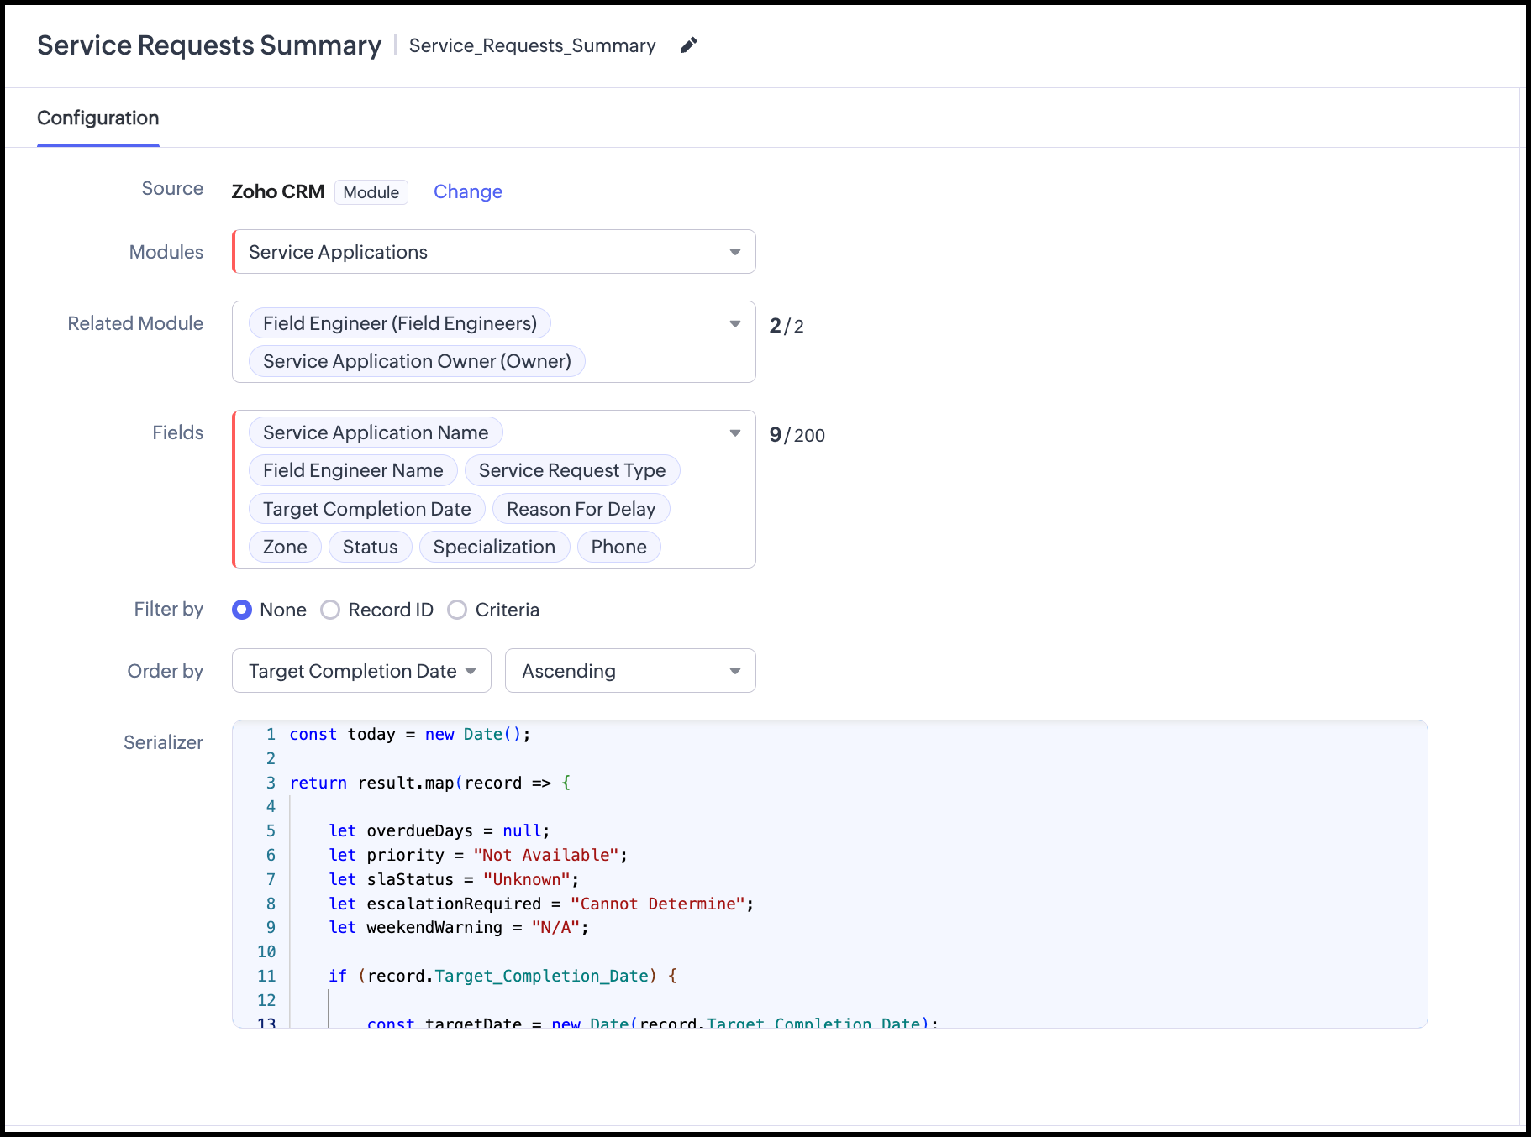Click serializer code line 1 const today
1531x1137 pixels.
point(410,734)
